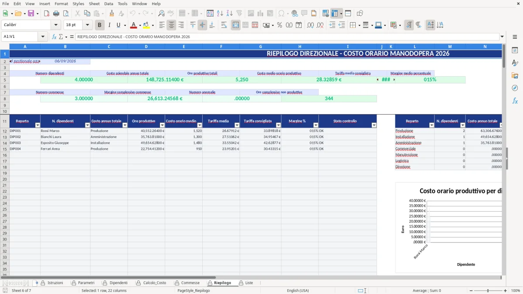Open the Font Size dropdown
The width and height of the screenshot is (523, 294).
(x=87, y=25)
